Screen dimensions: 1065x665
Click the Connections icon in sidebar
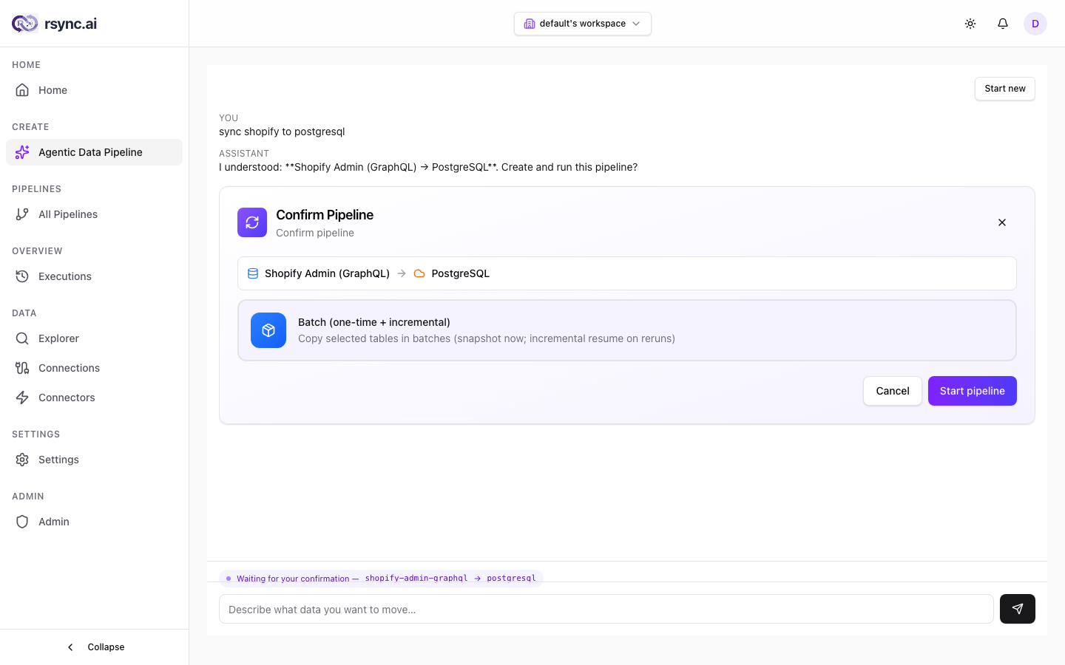click(22, 368)
